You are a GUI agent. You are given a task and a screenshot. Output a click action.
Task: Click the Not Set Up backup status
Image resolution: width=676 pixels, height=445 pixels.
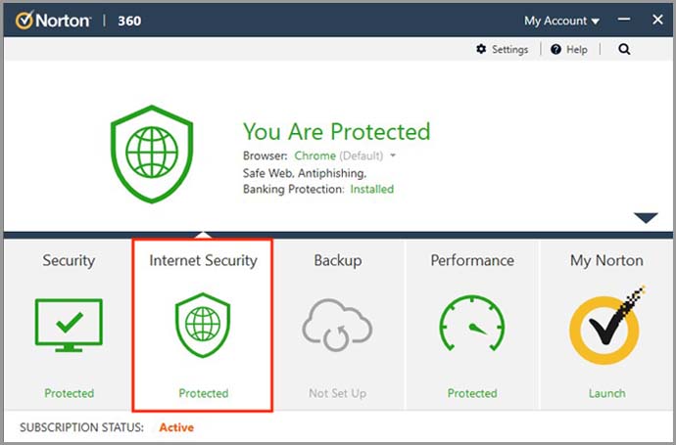point(338,393)
